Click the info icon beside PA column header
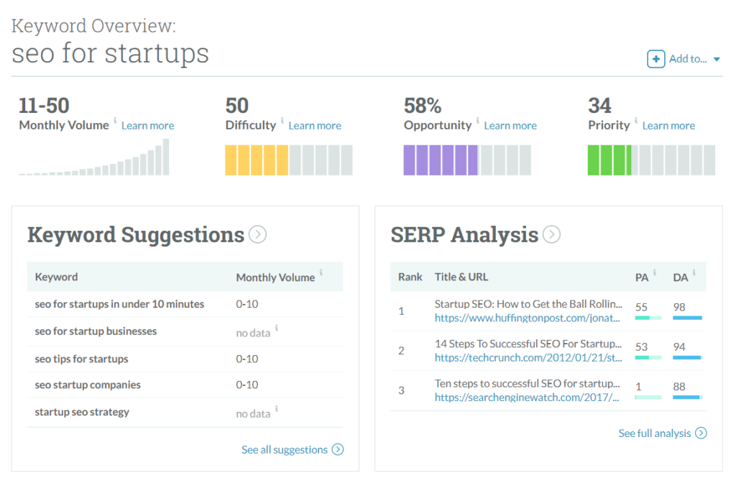 click(x=656, y=272)
